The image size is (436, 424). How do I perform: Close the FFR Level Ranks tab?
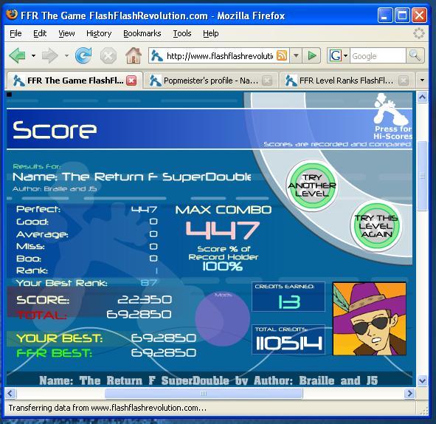coord(404,81)
